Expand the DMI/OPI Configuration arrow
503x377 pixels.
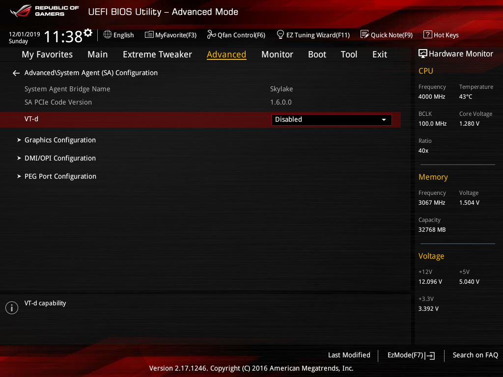click(x=19, y=158)
